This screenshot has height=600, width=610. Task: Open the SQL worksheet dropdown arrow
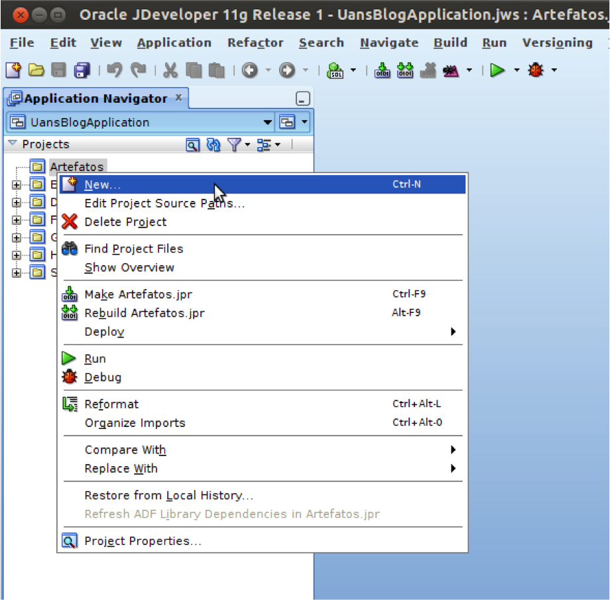tap(353, 70)
